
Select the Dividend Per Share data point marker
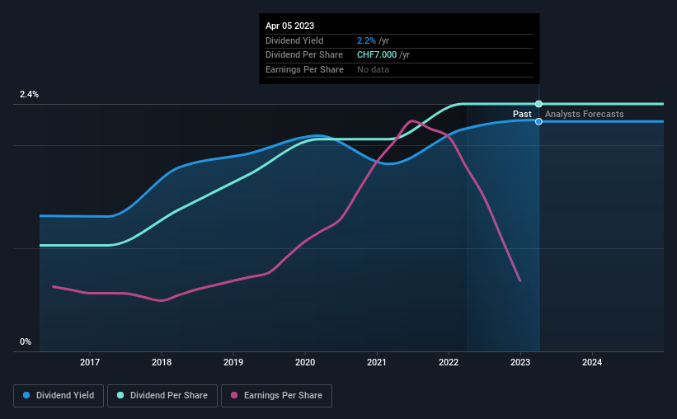click(x=538, y=104)
